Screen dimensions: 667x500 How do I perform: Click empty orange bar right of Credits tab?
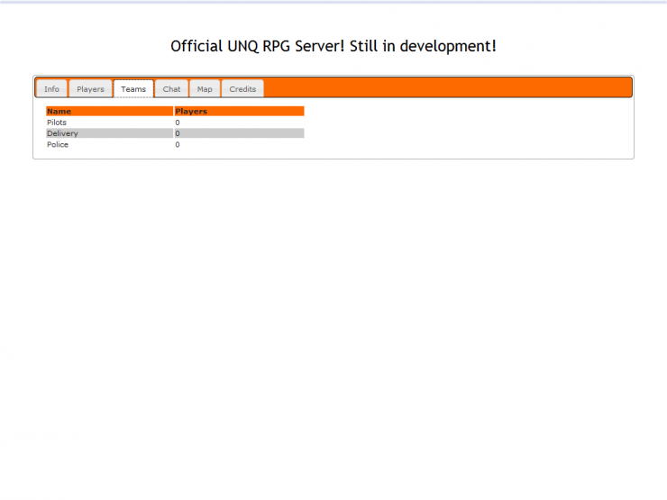(451, 87)
